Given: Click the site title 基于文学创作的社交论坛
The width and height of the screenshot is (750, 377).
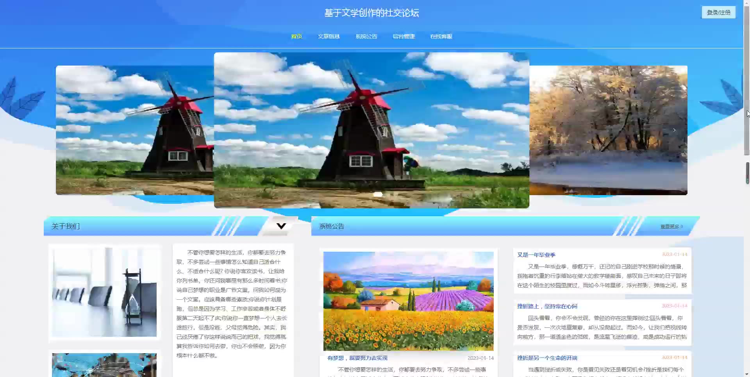Looking at the screenshot, I should [371, 13].
